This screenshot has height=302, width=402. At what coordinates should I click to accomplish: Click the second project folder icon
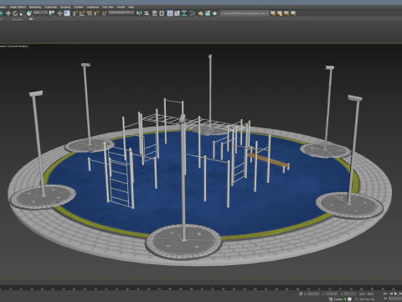280,13
